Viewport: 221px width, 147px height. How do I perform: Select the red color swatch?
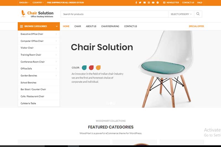coord(91,68)
